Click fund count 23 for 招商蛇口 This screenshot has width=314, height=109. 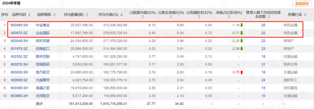pyautogui.click(x=263, y=49)
